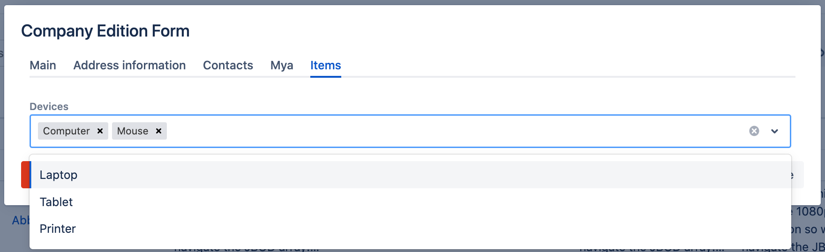Click the Mouse chip label
The height and width of the screenshot is (252, 825).
click(x=133, y=131)
